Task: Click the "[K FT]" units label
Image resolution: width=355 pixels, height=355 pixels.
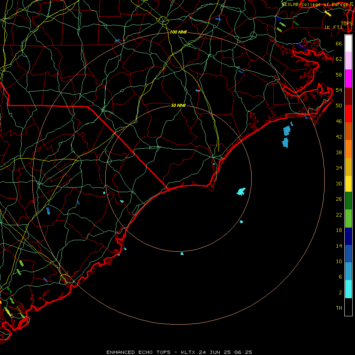Action: [x=333, y=27]
